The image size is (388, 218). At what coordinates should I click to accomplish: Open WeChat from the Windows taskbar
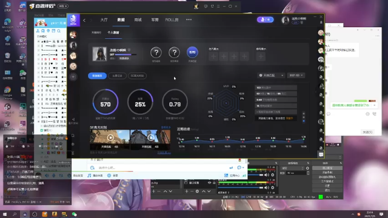74,214
